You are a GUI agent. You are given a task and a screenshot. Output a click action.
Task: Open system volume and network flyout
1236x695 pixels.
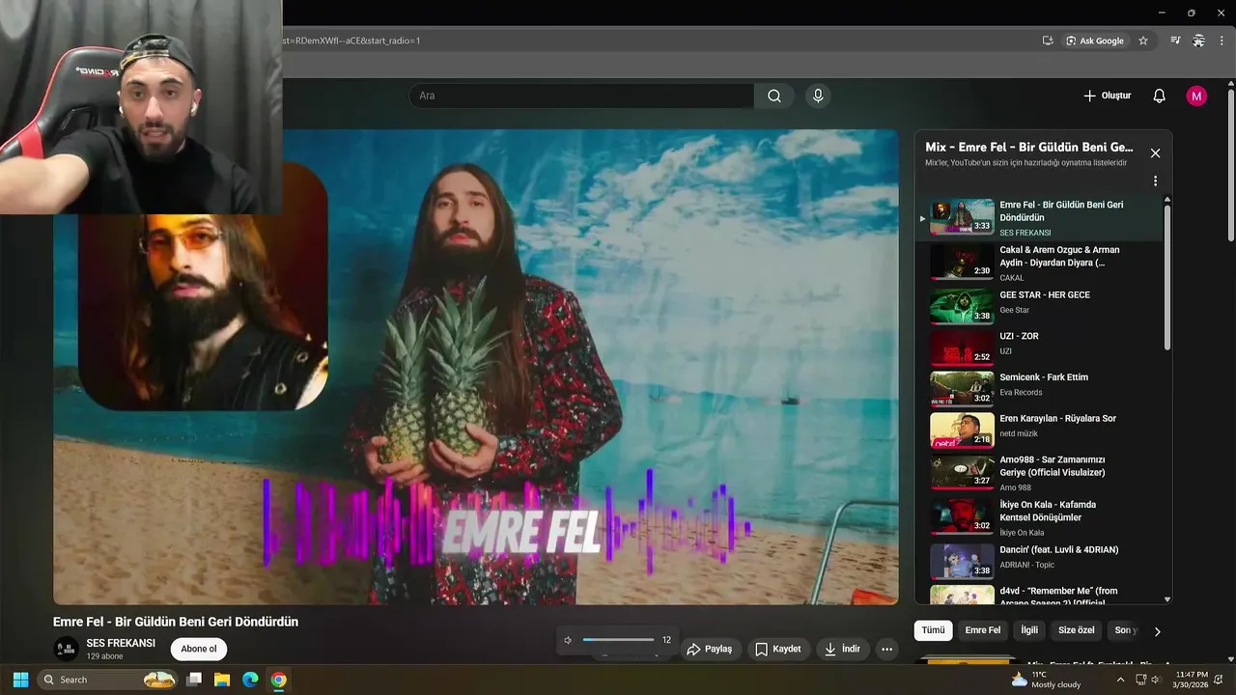(x=1147, y=680)
